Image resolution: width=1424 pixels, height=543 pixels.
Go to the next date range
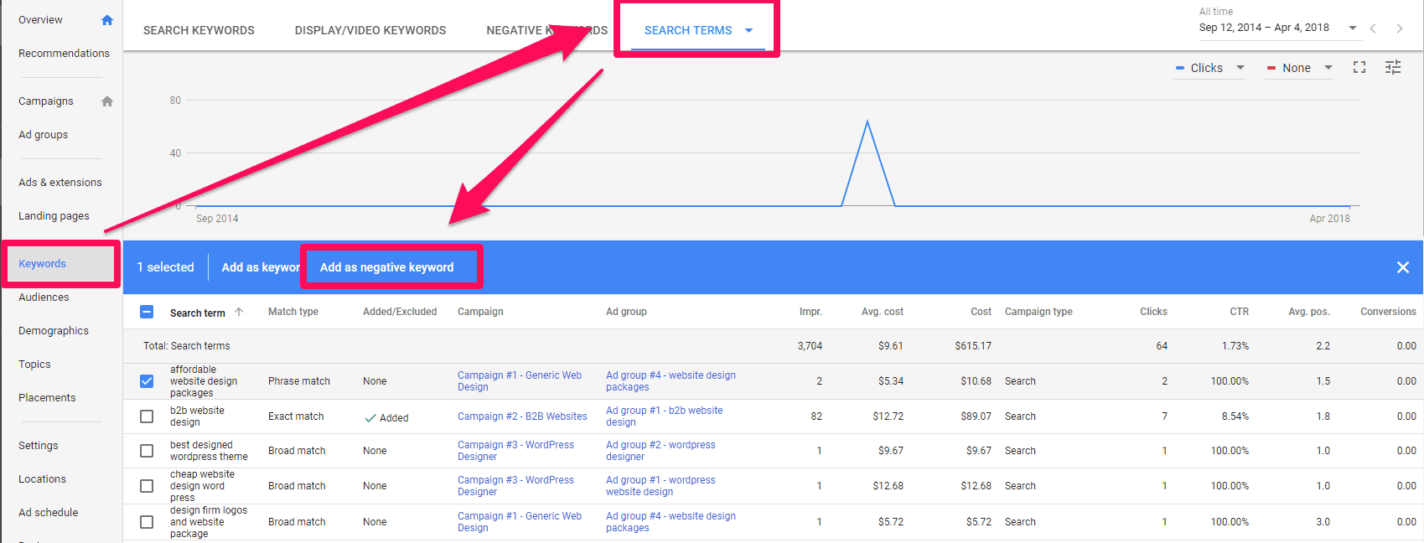point(1399,28)
